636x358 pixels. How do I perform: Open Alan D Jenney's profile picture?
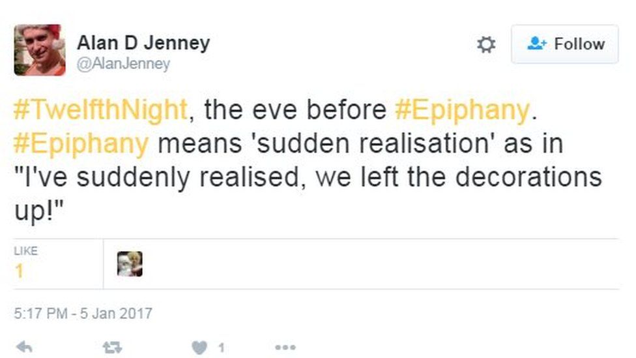[40, 50]
